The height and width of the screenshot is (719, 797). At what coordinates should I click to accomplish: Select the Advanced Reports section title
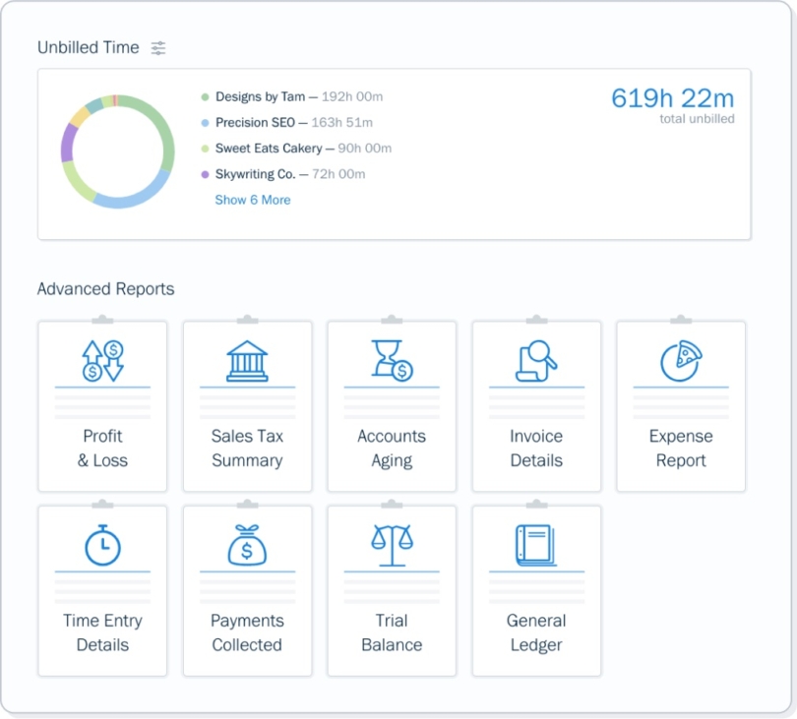tap(105, 289)
